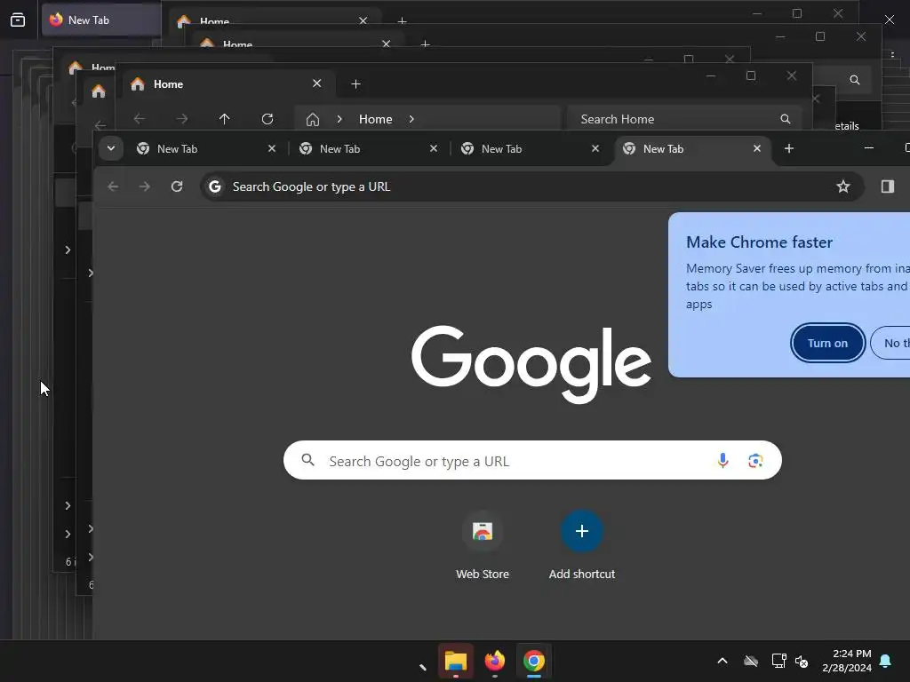Open a new Chrome tab with plus
Screen dimensions: 910x682
click(789, 148)
